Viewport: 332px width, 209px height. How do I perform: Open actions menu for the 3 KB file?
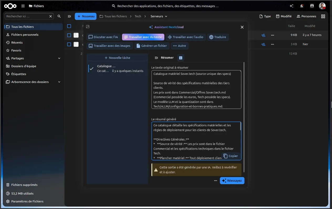273,44
